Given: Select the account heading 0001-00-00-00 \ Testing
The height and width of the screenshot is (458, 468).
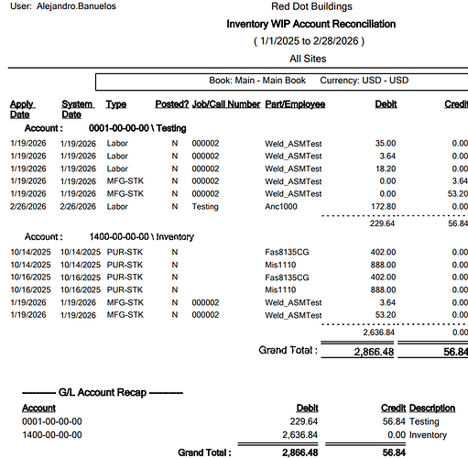Looking at the screenshot, I should [x=137, y=128].
